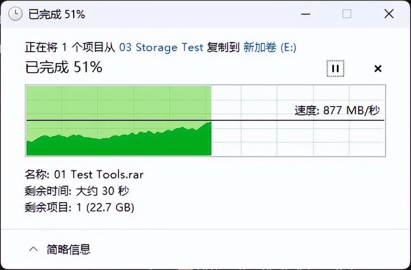This screenshot has width=411, height=270.
Task: Cancel the copy with the X icon
Action: pyautogui.click(x=378, y=69)
